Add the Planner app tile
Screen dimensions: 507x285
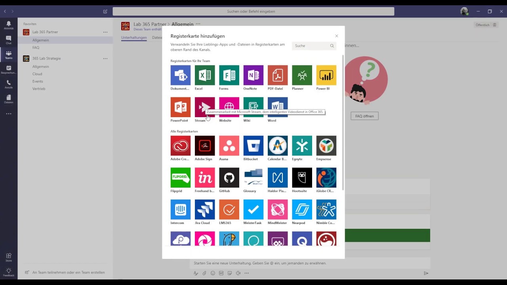(302, 75)
